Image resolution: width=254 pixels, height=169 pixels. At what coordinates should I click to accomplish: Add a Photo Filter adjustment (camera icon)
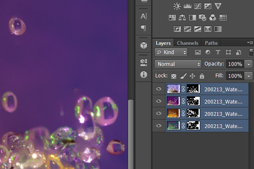202,17
